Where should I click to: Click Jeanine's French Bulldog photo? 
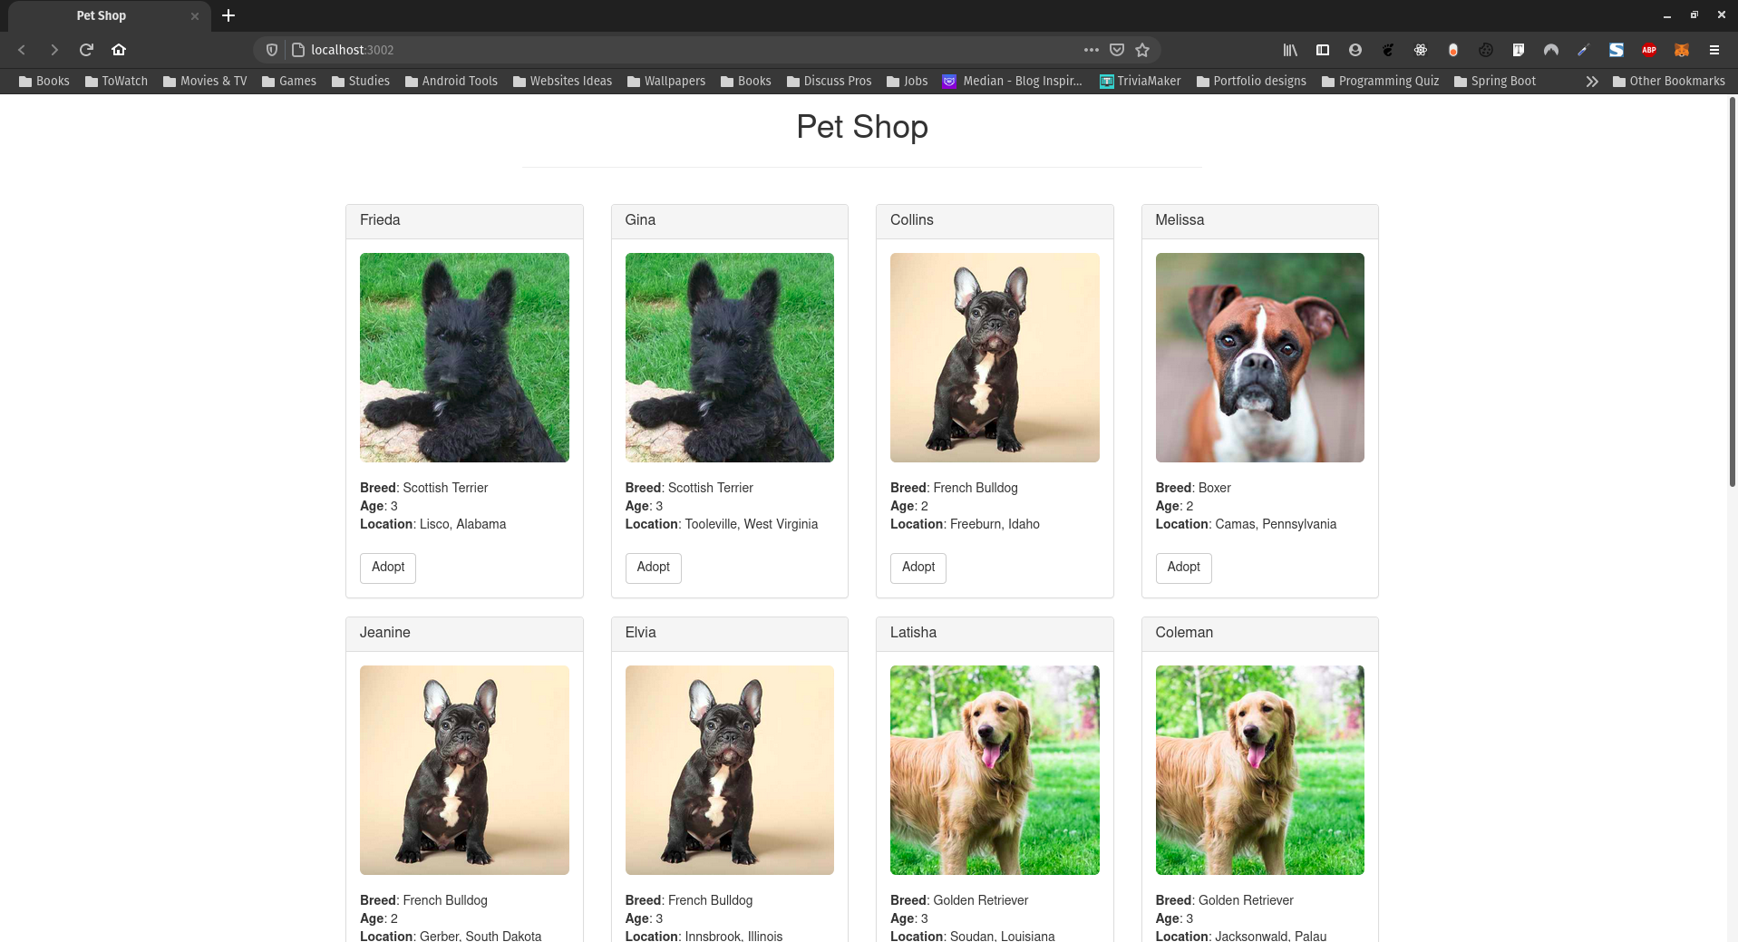[464, 770]
